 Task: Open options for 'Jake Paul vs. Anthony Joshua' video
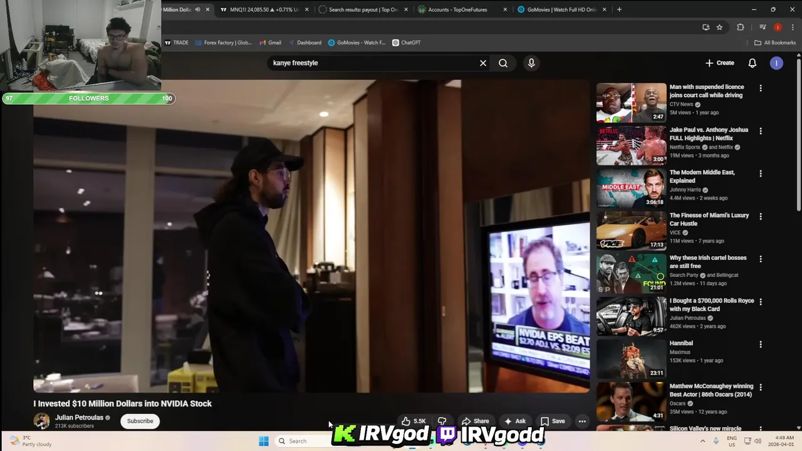tap(761, 131)
